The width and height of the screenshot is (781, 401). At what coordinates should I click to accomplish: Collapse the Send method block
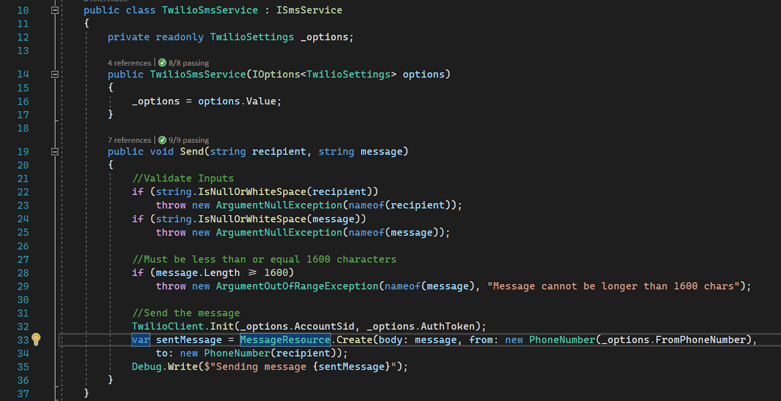click(55, 152)
